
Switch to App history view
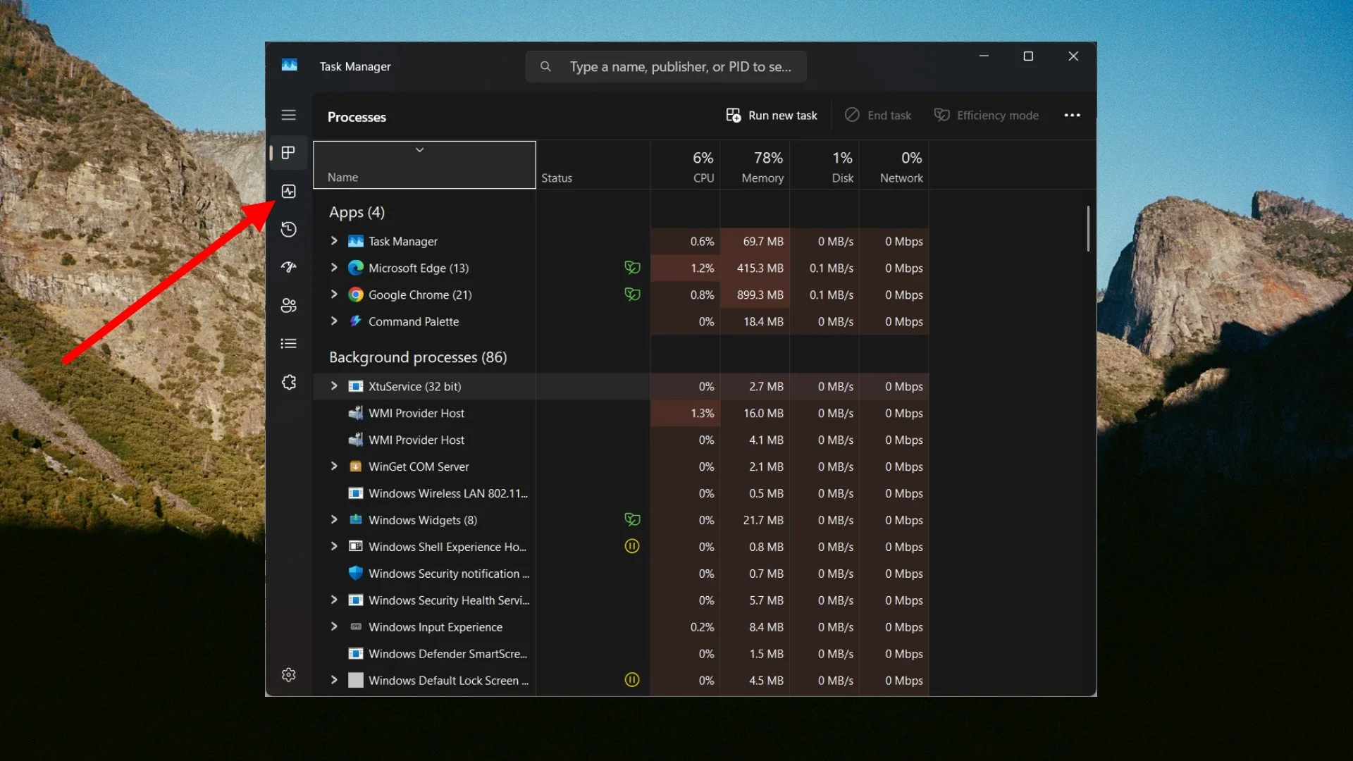click(288, 229)
